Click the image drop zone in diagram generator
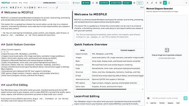 point(167,53)
